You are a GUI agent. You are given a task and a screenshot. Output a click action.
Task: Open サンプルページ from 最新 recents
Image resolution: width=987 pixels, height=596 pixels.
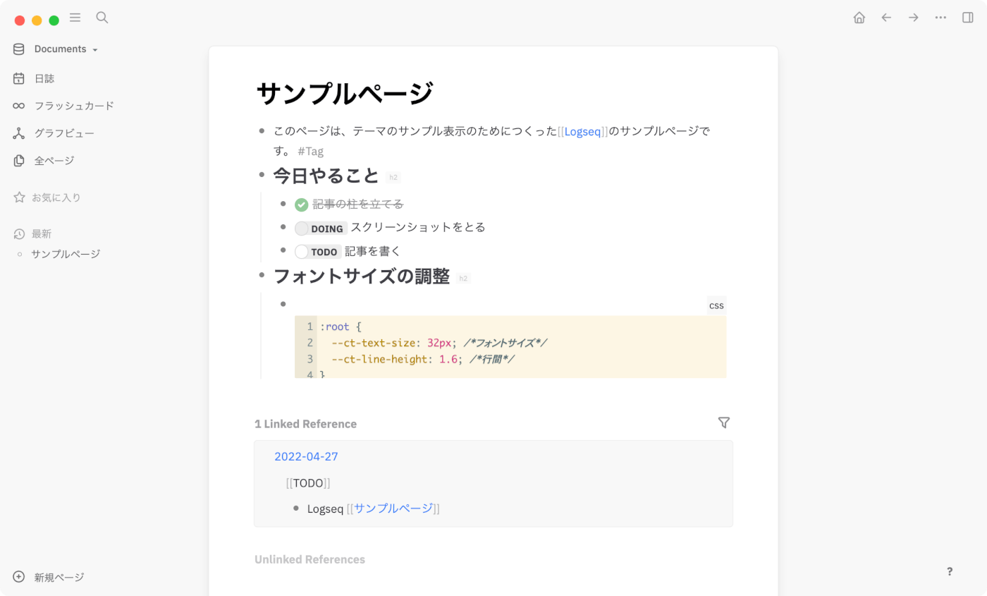point(66,253)
